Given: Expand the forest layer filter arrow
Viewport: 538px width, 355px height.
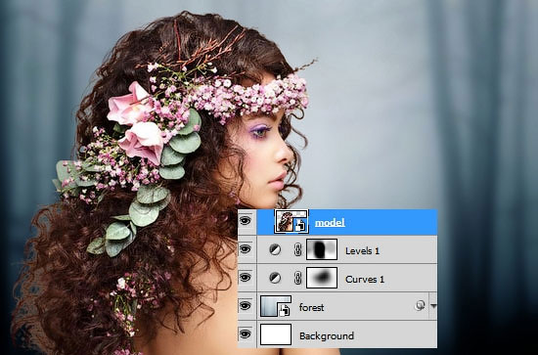Looking at the screenshot, I should pos(433,305).
